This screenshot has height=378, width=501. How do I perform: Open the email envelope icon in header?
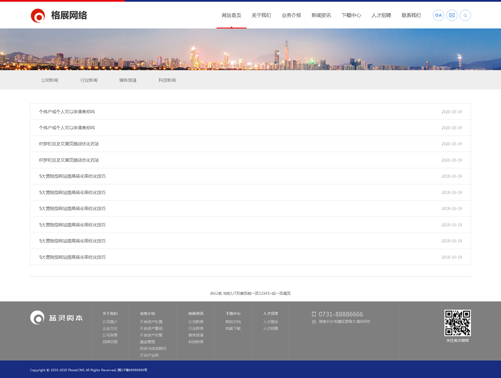[x=452, y=15]
